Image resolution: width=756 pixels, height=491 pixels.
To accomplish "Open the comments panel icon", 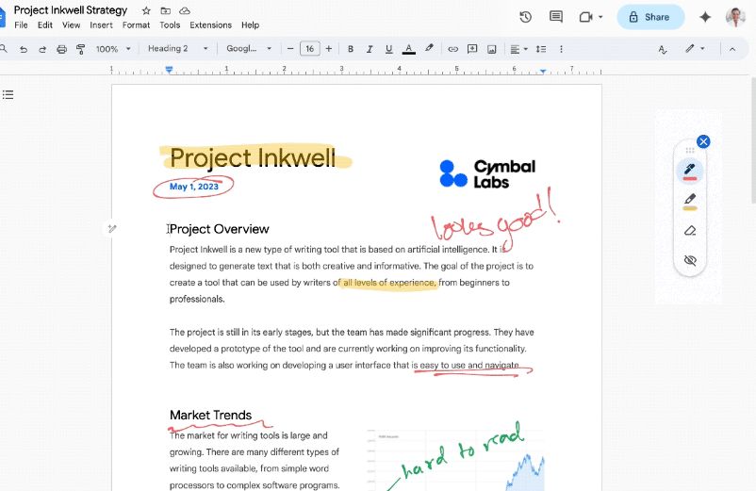I will (556, 17).
